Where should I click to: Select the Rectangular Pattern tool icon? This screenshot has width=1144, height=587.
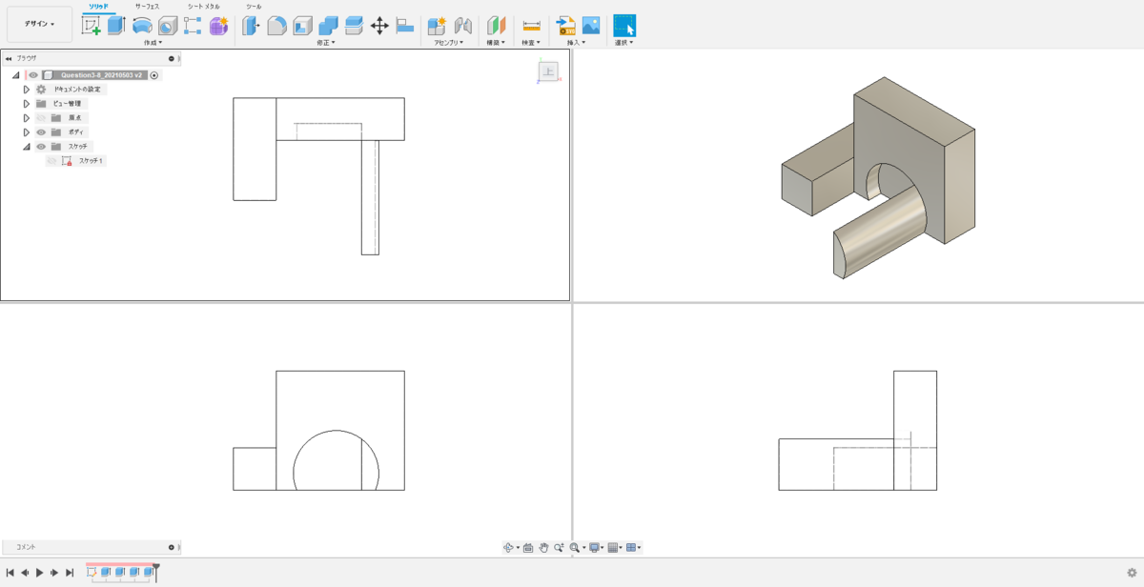(193, 26)
